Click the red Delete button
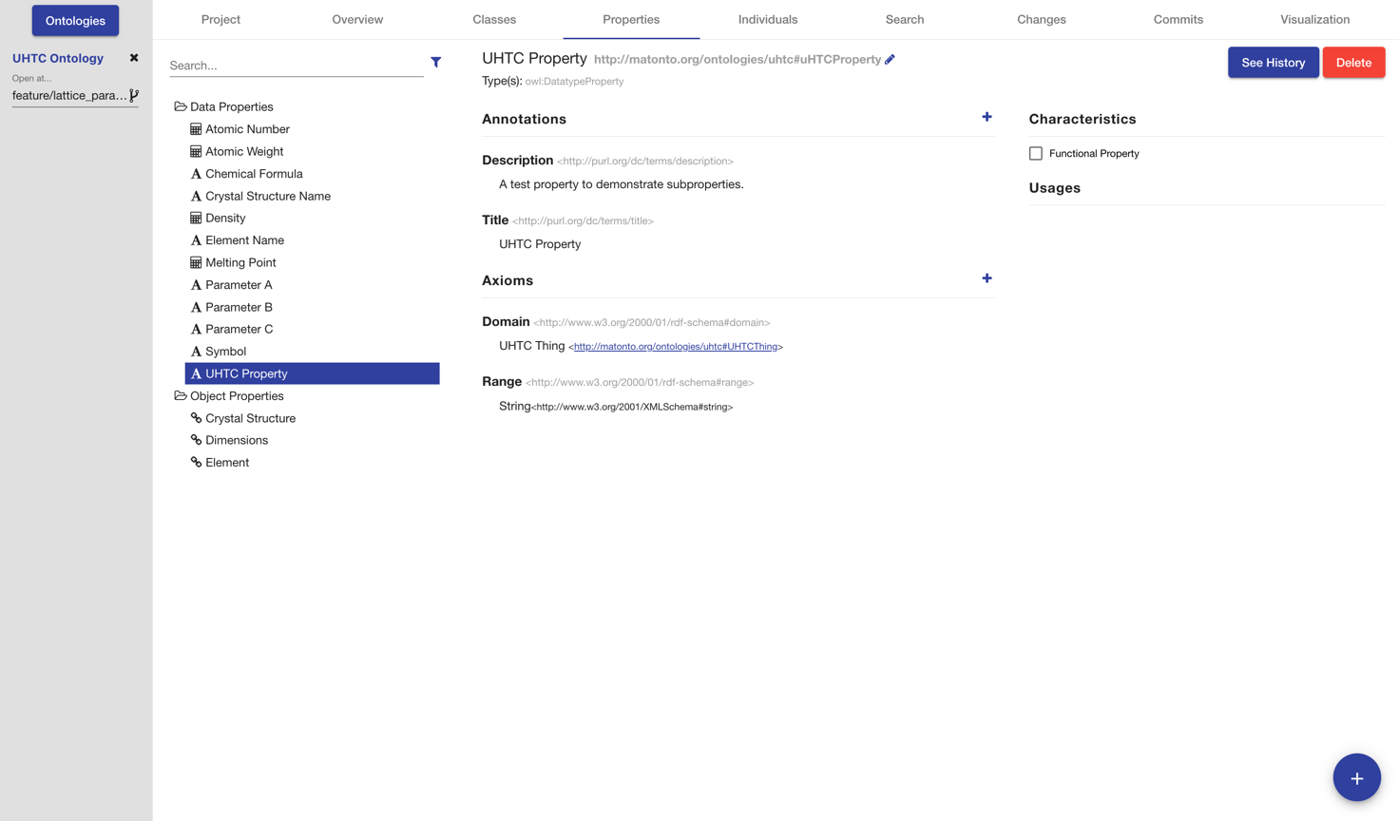Image resolution: width=1399 pixels, height=821 pixels. coord(1353,63)
